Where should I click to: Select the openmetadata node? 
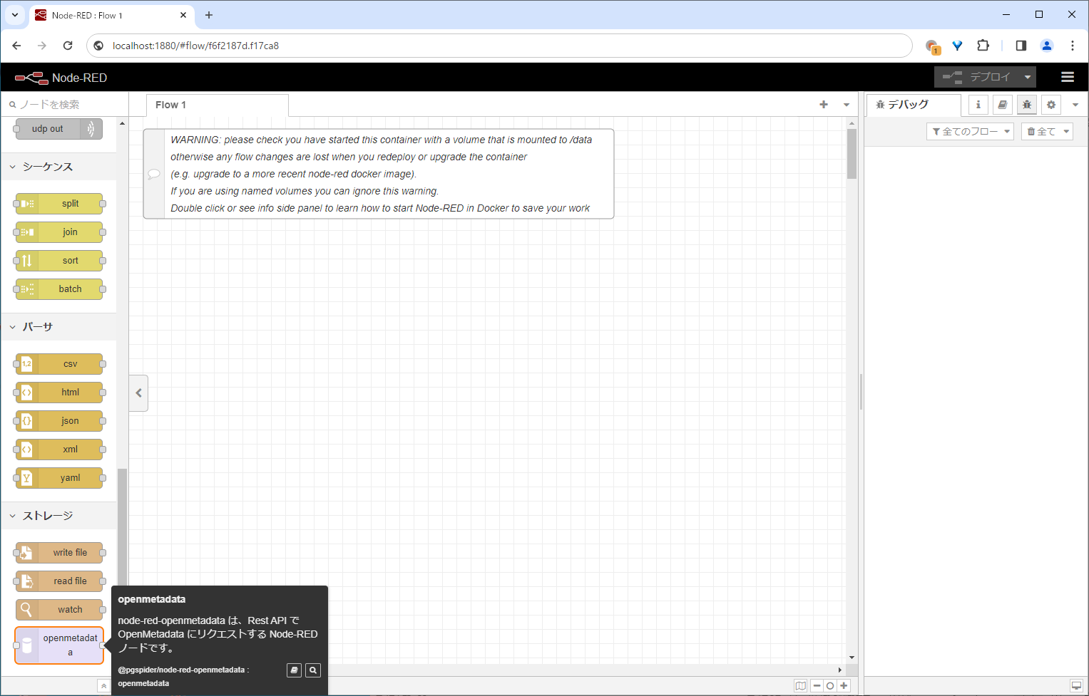tap(59, 645)
